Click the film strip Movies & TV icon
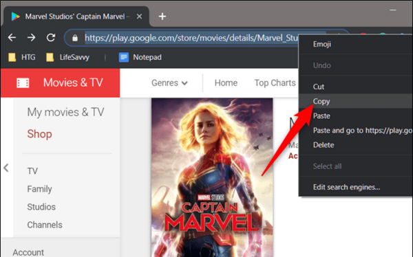The height and width of the screenshot is (257, 413). tap(23, 83)
